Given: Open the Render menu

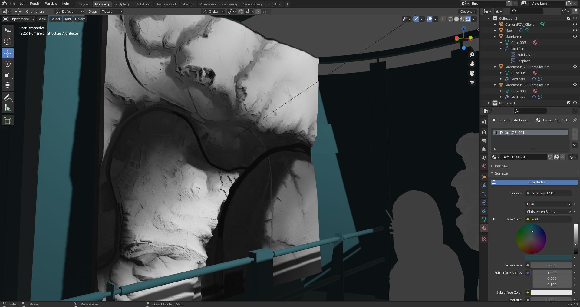Looking at the screenshot, I should click(35, 3).
